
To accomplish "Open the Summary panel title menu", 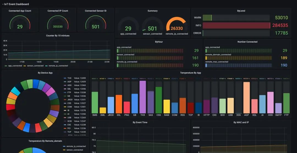I will (x=152, y=11).
